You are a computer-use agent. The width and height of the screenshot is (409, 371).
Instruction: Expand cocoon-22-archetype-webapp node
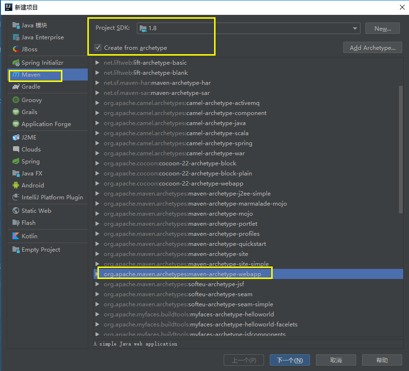(x=97, y=184)
